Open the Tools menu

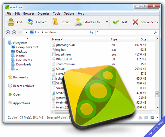[57, 13]
